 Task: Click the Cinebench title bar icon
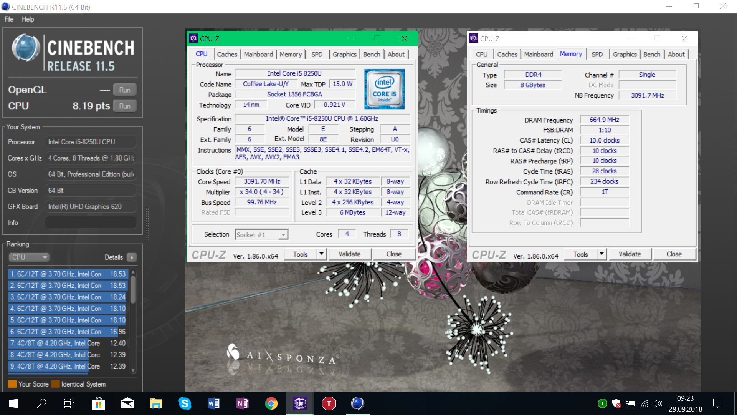(x=5, y=7)
